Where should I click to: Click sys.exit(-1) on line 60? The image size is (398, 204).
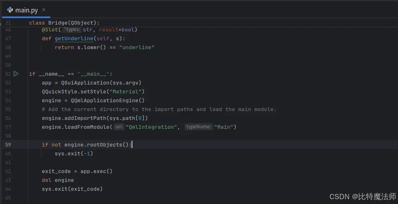(x=74, y=154)
